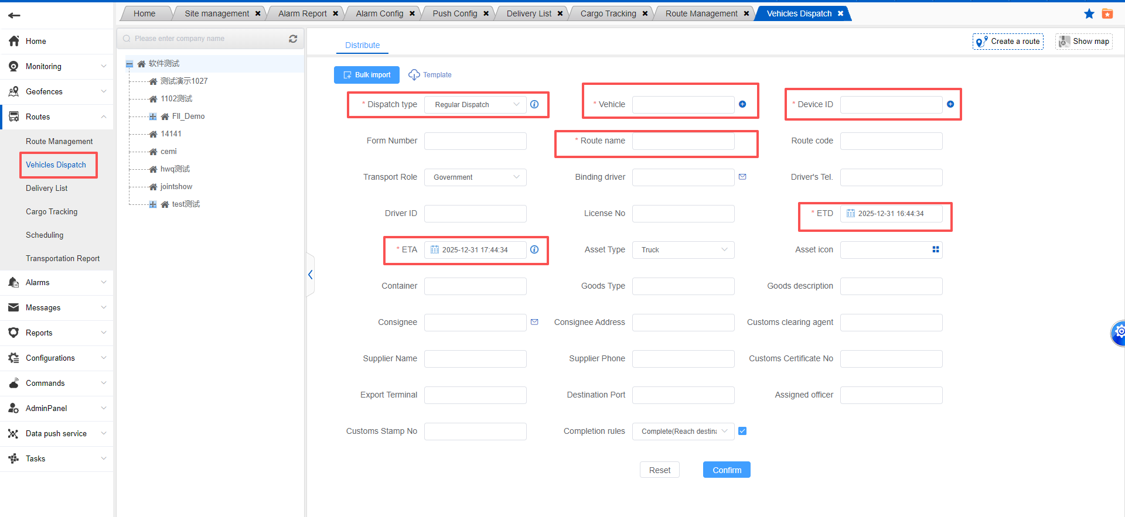Open the Asset icon grid picker
Screen dimensions: 1125x517
coord(936,249)
